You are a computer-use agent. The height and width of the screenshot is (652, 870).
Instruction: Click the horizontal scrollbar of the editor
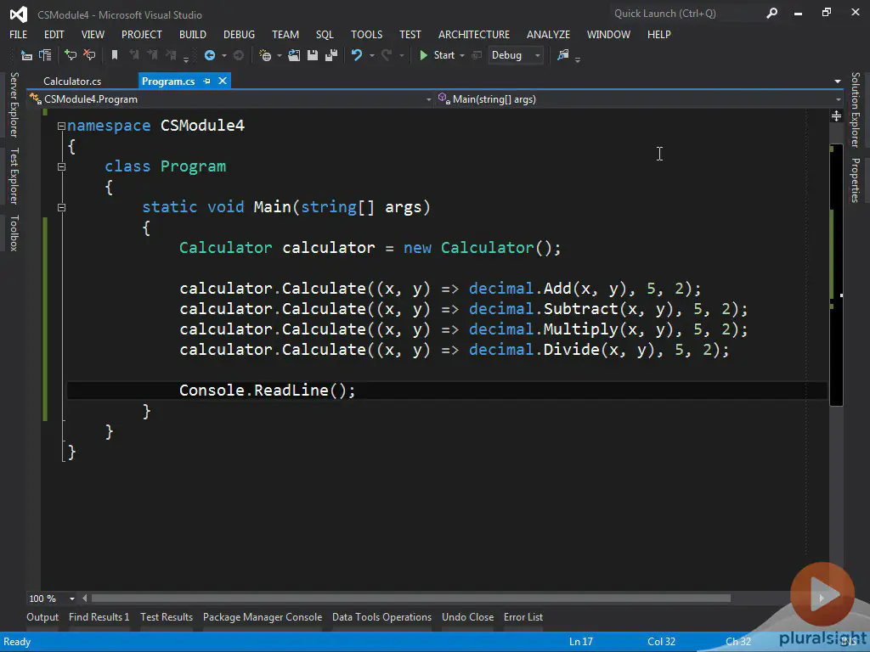click(410, 599)
